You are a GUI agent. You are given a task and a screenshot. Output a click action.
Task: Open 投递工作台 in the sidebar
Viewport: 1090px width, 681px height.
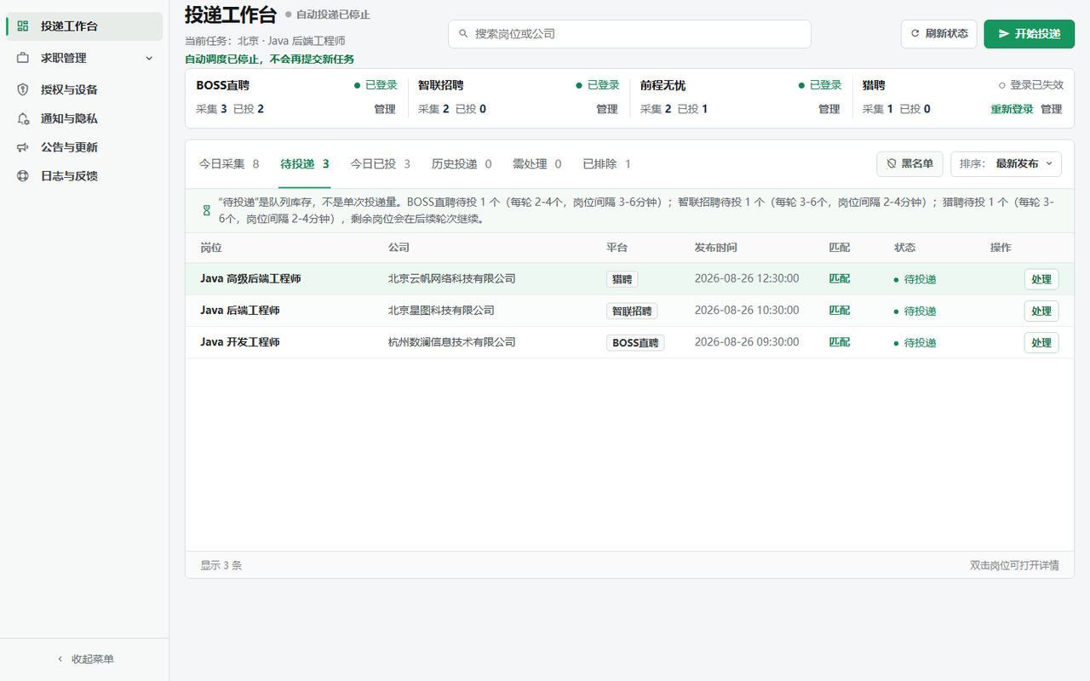(84, 26)
